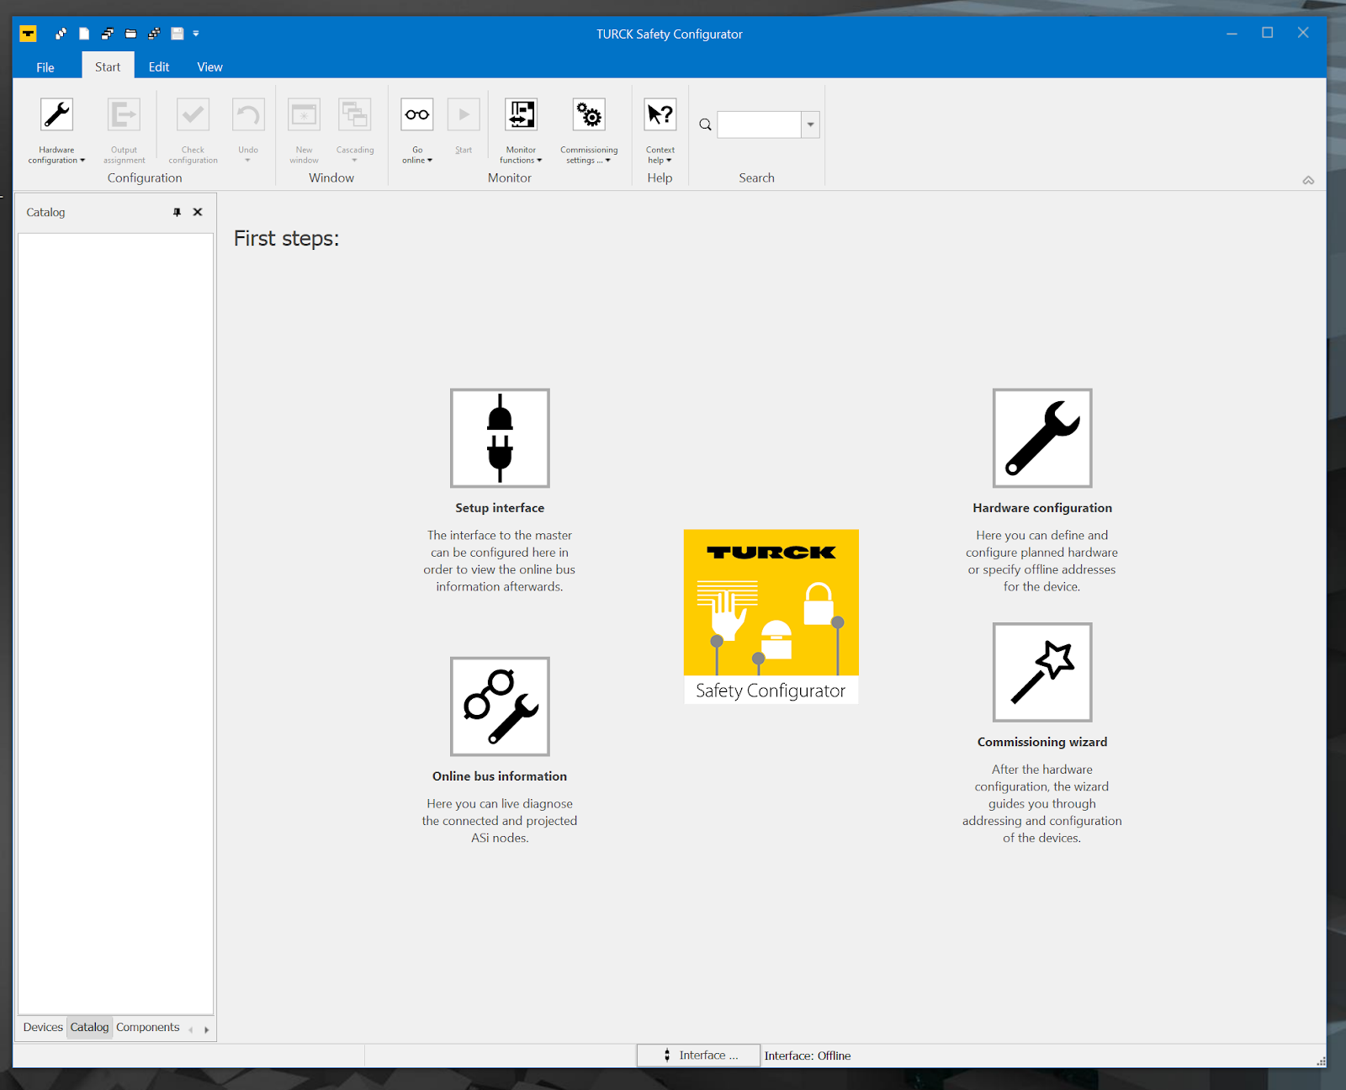Click the first quick-access plug icon
The image size is (1346, 1090).
61,34
